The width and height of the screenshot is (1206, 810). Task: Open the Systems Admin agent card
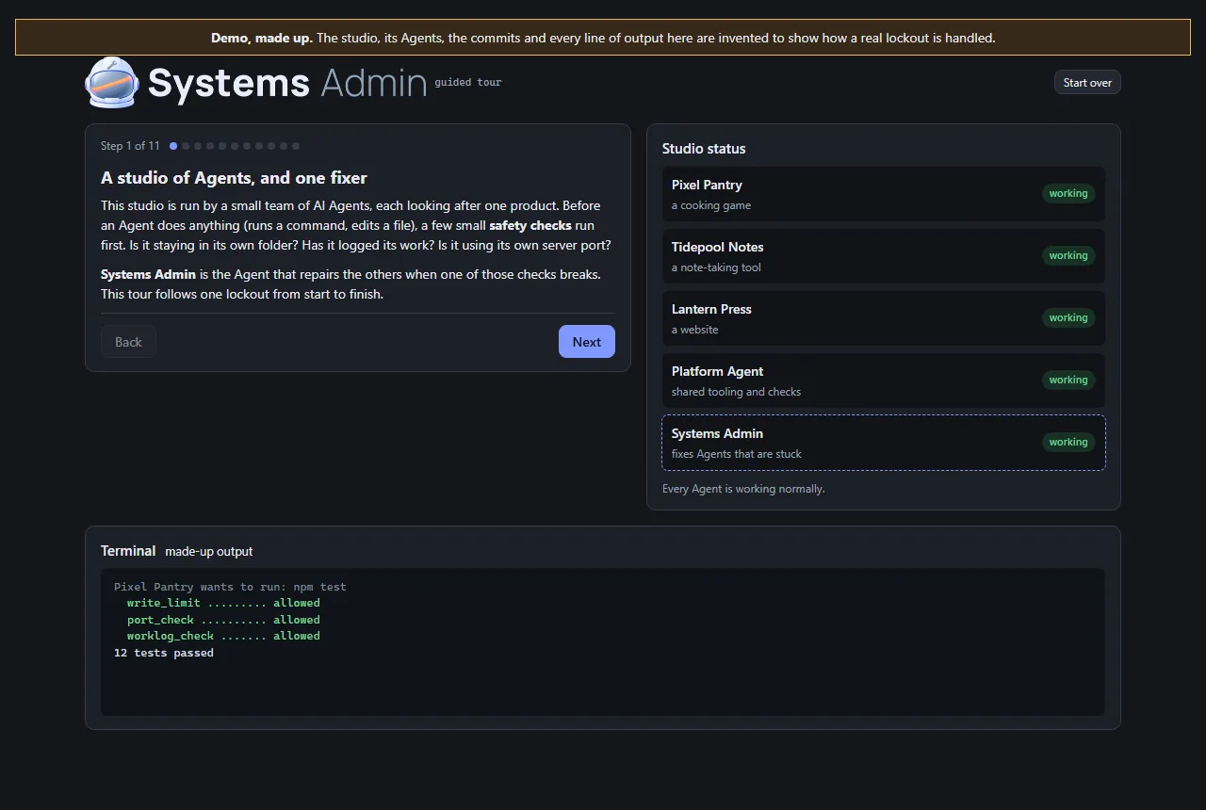coord(884,443)
